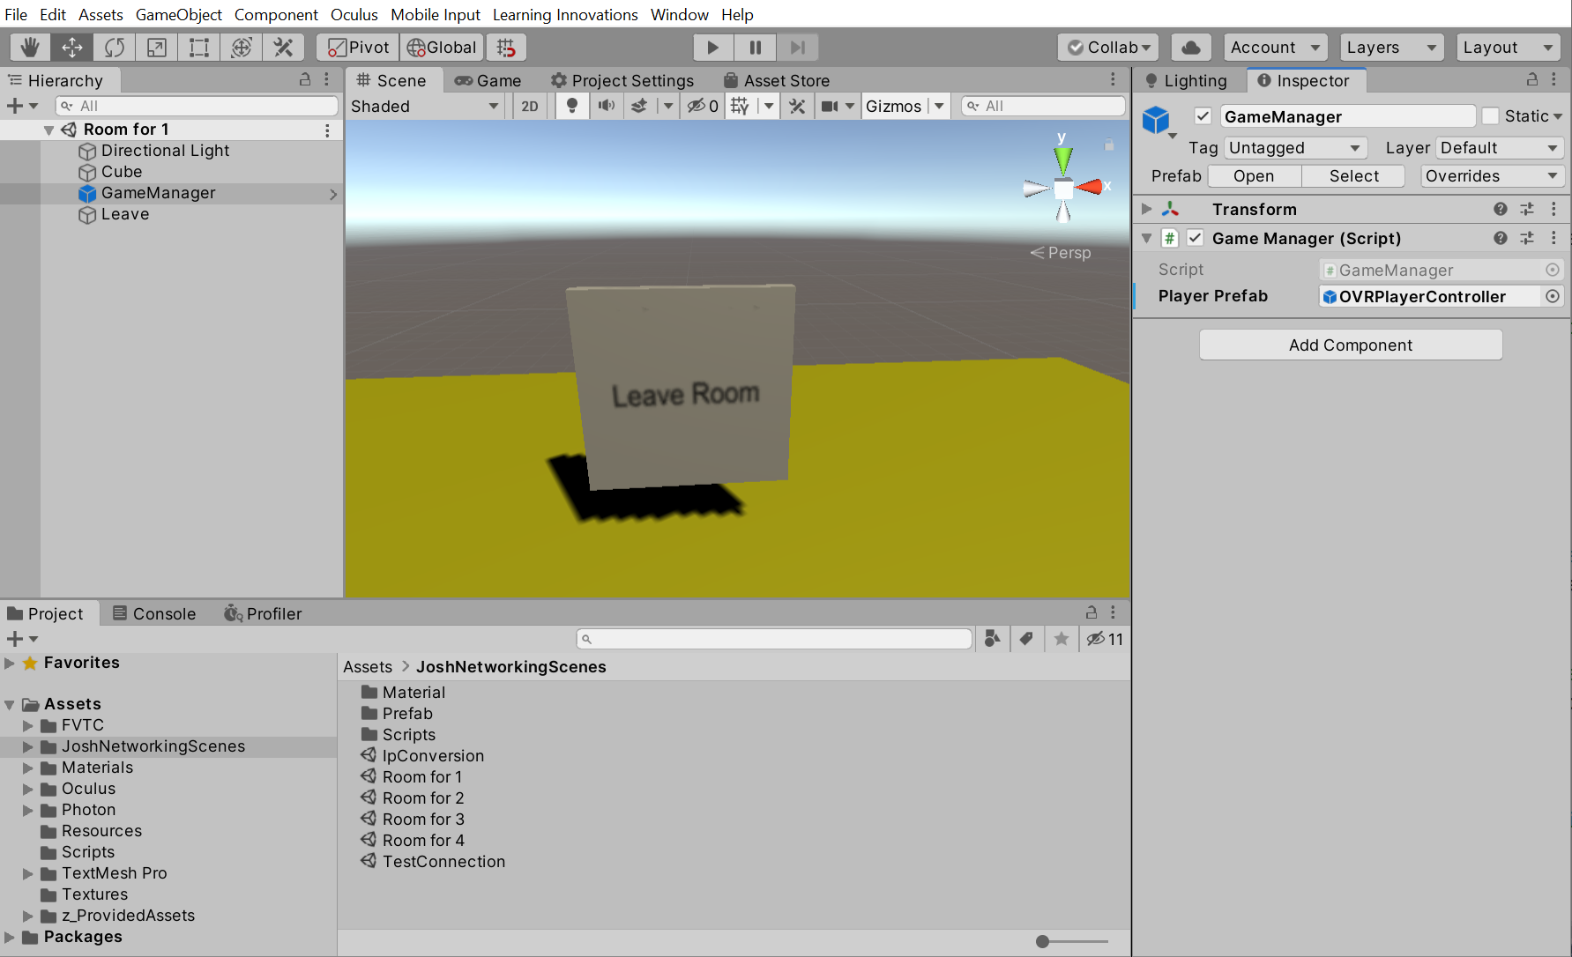Open the Window menu
The image size is (1572, 957).
click(680, 14)
